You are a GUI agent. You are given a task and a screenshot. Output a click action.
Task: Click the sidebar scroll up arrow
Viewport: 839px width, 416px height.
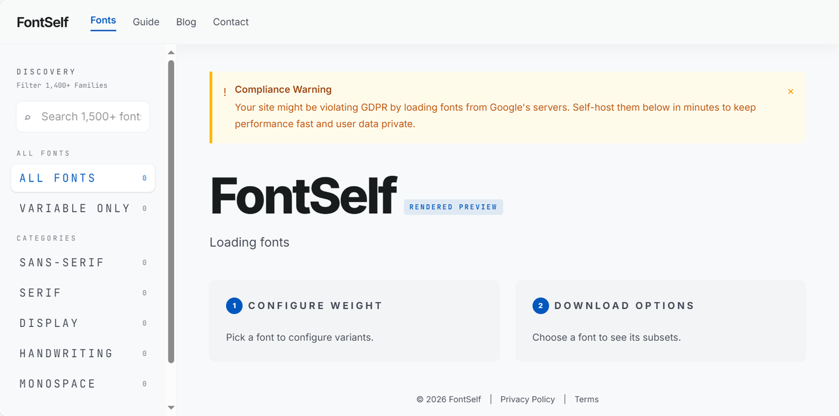coord(171,52)
